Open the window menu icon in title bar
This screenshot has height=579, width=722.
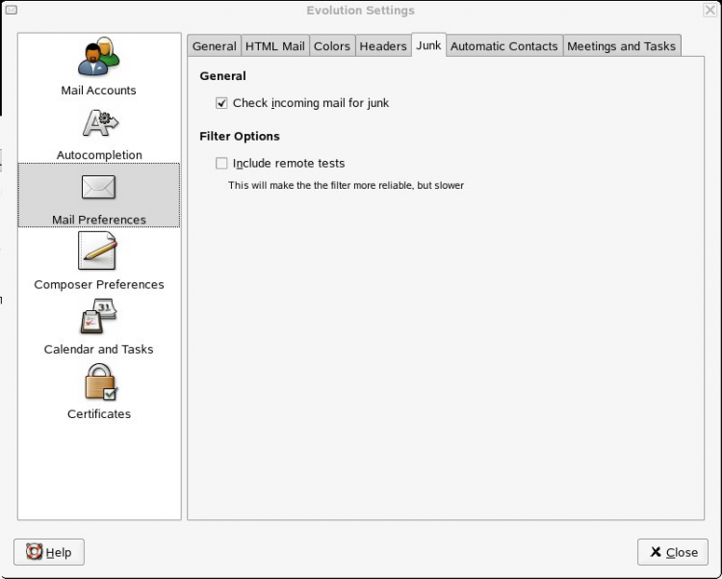coord(11,11)
